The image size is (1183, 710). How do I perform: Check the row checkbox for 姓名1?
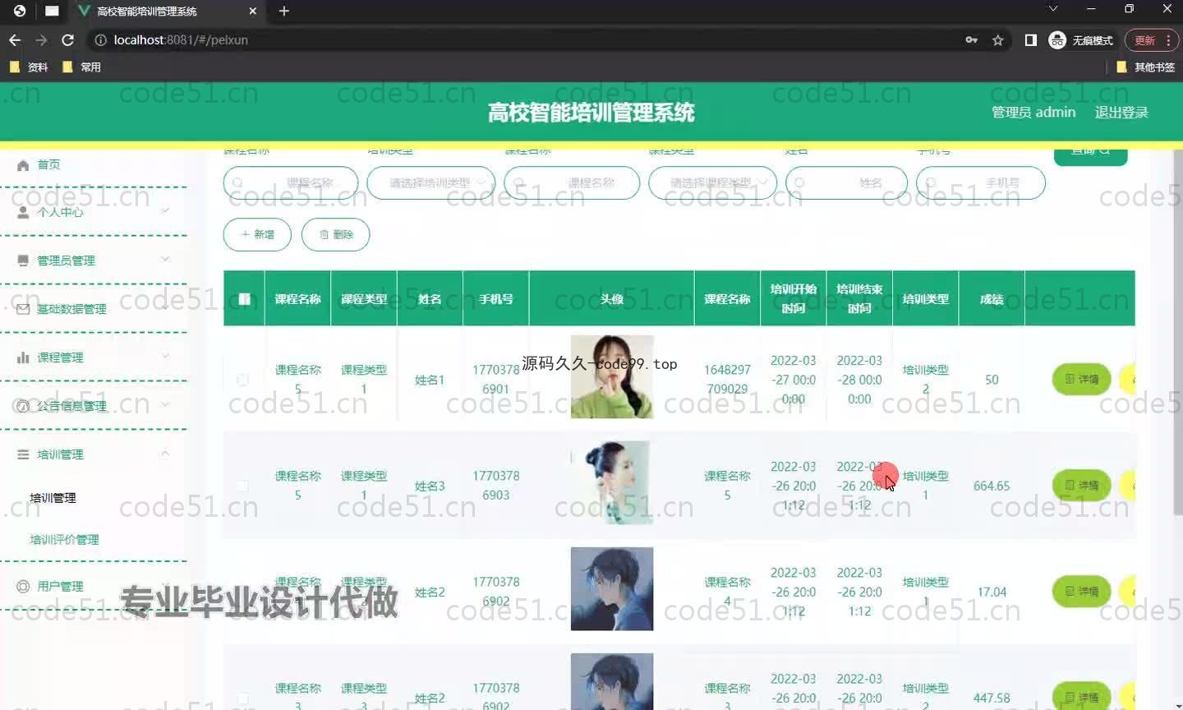(242, 380)
